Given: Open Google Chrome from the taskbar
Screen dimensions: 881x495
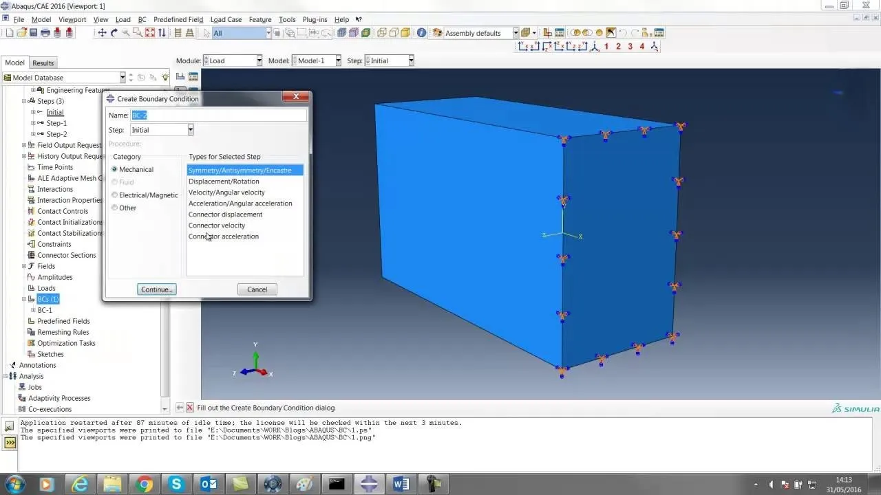Looking at the screenshot, I should [x=145, y=484].
